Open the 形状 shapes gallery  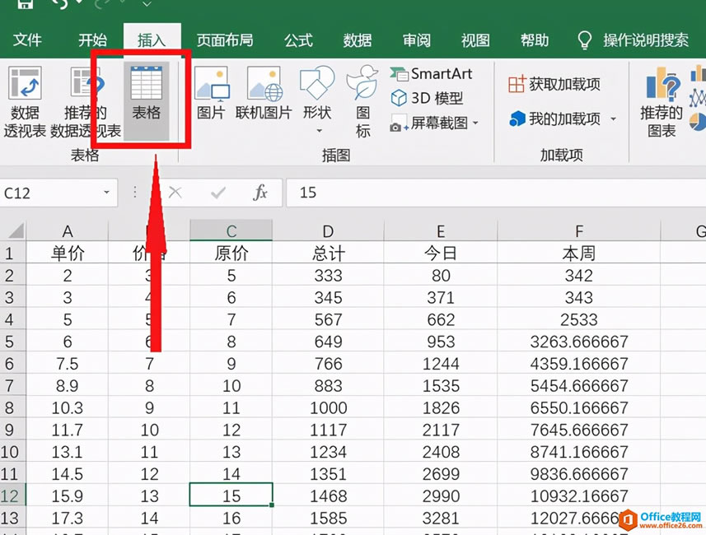point(317,94)
